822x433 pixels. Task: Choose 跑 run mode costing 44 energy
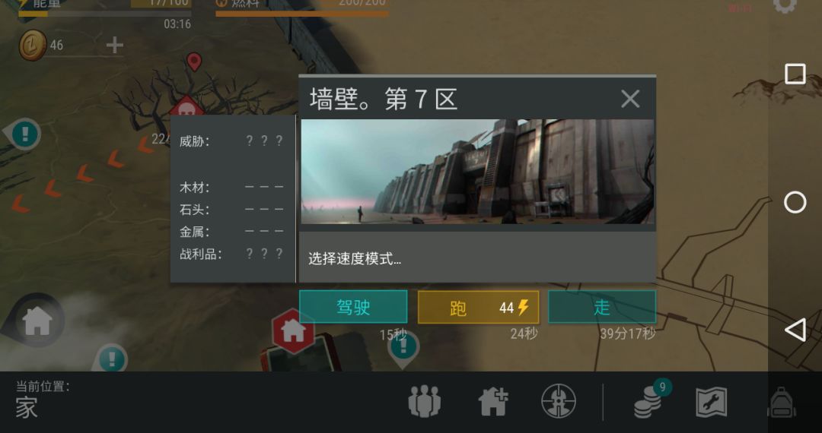[x=478, y=307]
